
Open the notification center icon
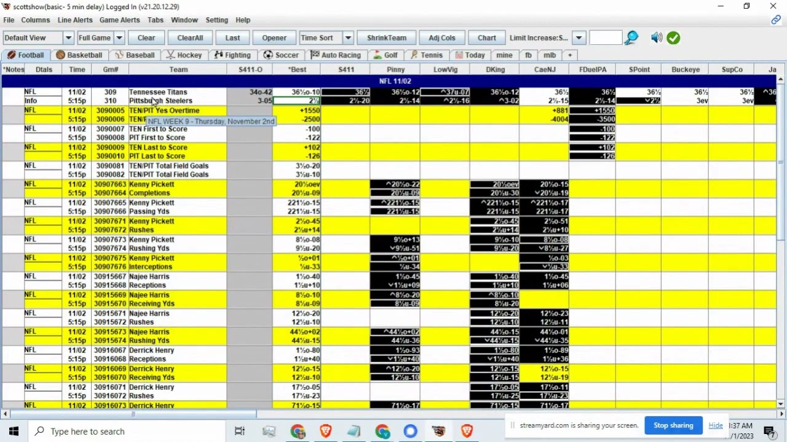coord(769,431)
